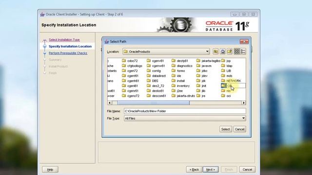This screenshot has width=312, height=175.
Task: Switch to the Details view icon
Action: 243,52
